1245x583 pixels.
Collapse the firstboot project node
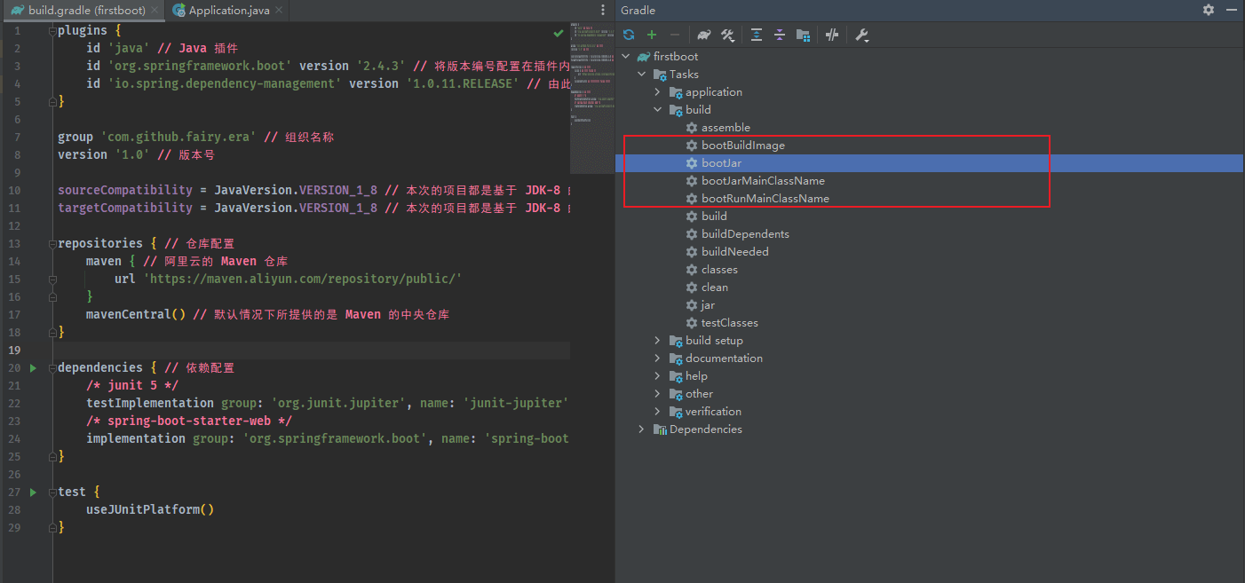[x=626, y=57]
